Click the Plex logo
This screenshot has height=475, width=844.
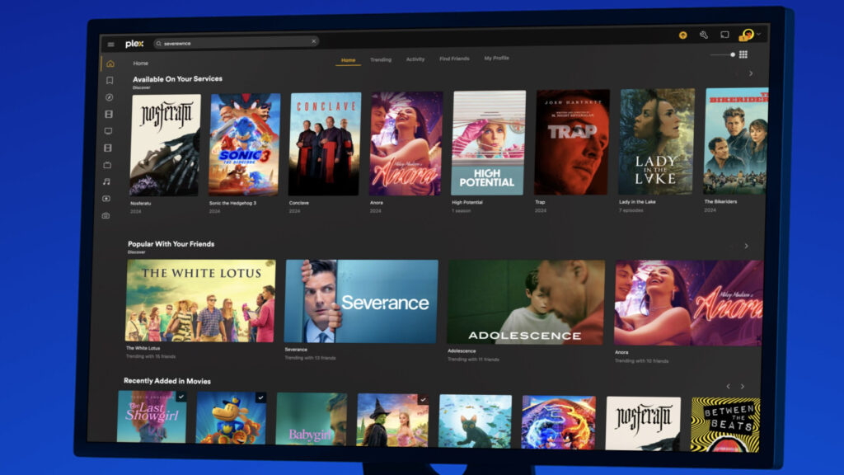click(x=134, y=44)
